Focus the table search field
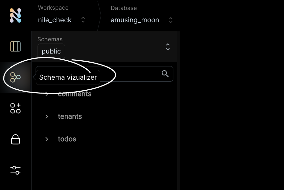Screen dimensions: 284x190 (104, 74)
